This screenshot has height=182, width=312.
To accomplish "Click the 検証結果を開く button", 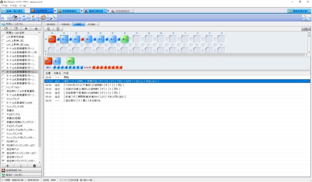I will [299, 11].
